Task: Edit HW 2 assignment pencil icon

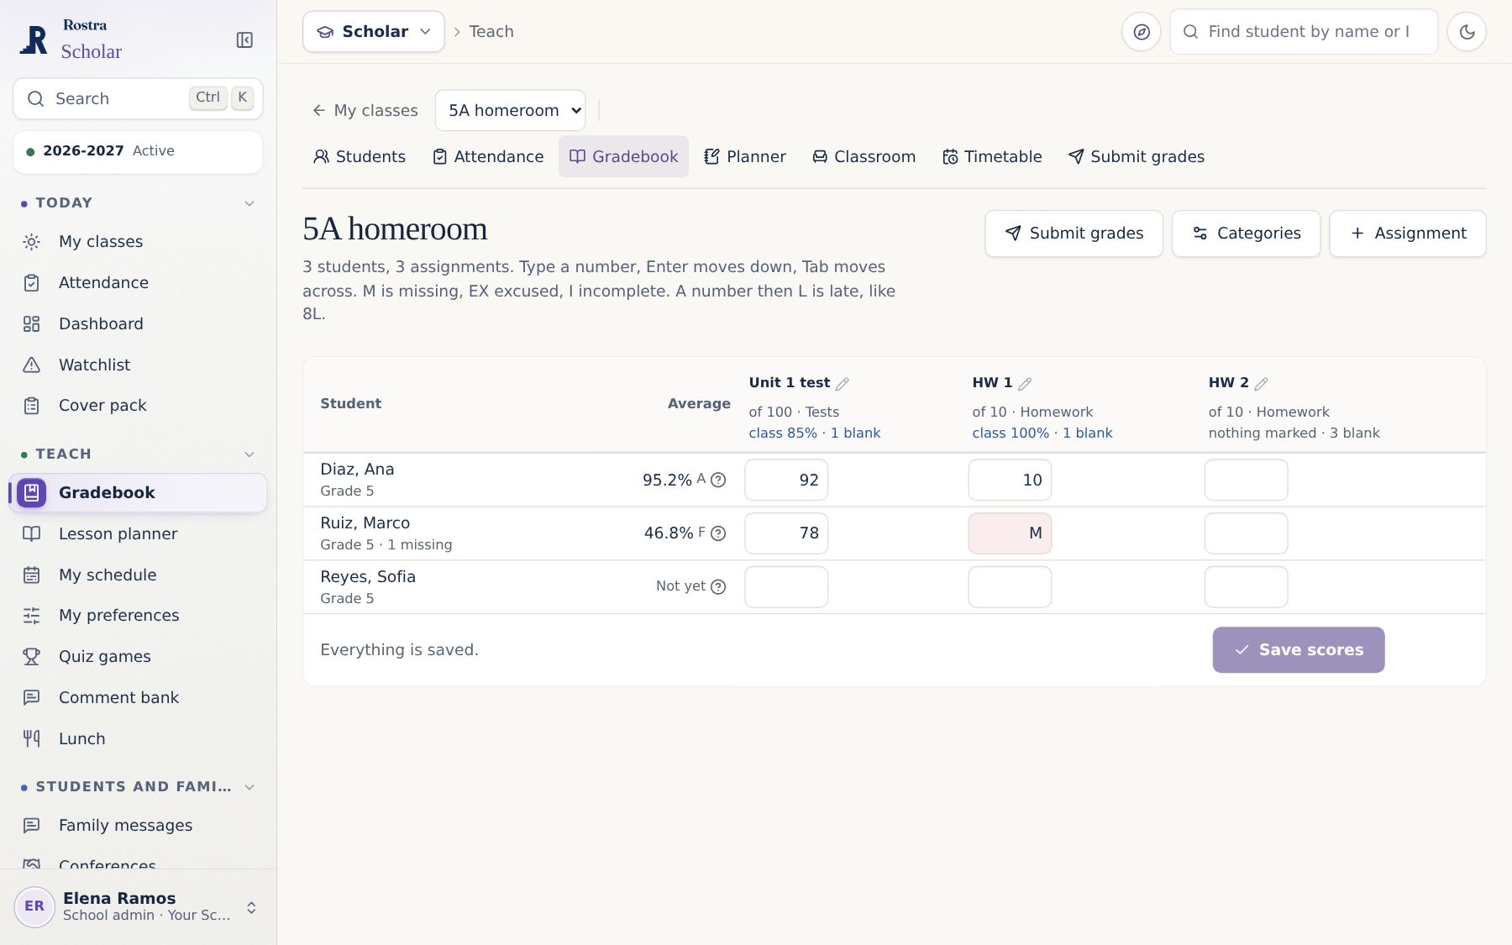Action: [x=1261, y=384]
